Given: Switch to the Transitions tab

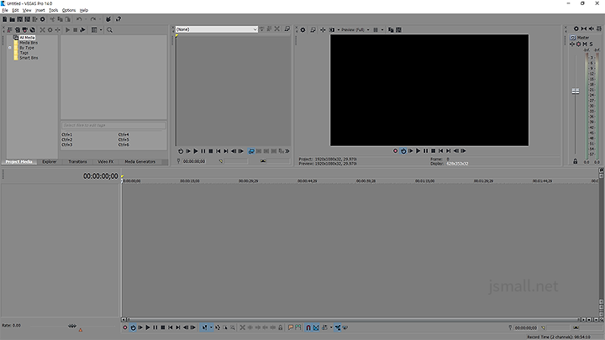Looking at the screenshot, I should pos(77,161).
